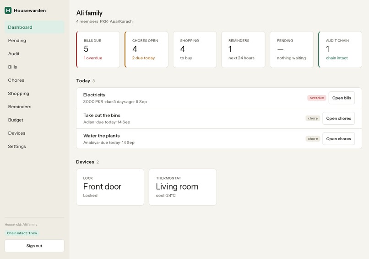Click the chore badge on Water the plants
Screen dimensions: 369x259
click(313, 139)
